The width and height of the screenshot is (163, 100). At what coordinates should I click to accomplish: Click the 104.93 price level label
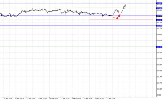159,47
